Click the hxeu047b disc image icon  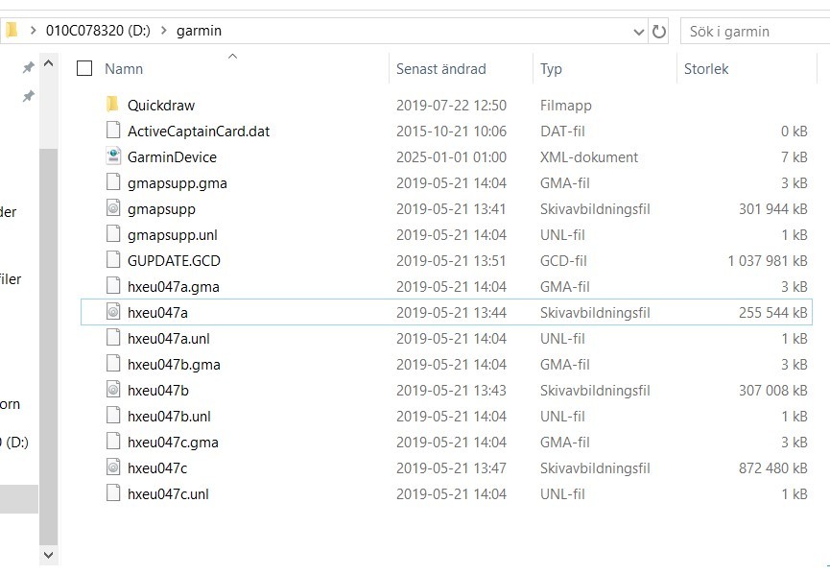click(x=113, y=390)
